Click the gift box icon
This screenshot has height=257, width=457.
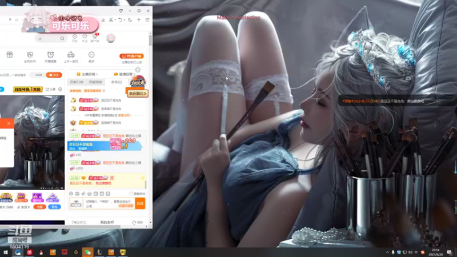coord(10,55)
